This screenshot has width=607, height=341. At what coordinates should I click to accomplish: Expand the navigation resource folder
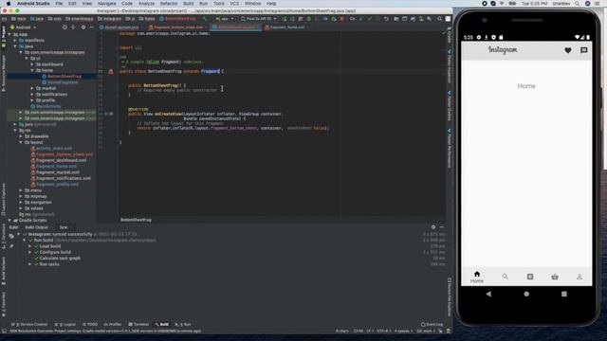[21, 202]
